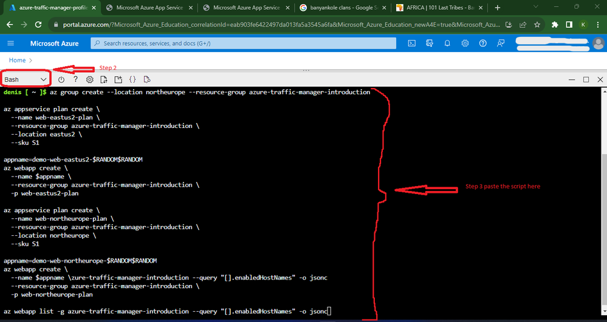Close the Cloud Shell pane
This screenshot has width=607, height=322.
point(600,79)
